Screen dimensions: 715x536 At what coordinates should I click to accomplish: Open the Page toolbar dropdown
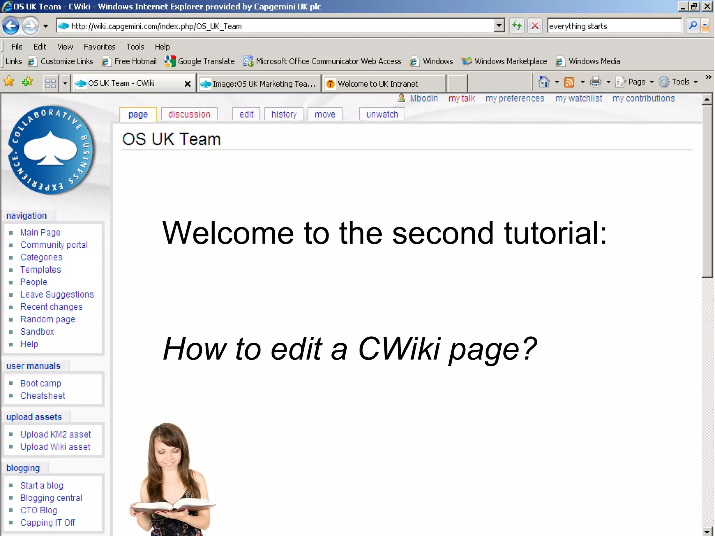coord(636,82)
